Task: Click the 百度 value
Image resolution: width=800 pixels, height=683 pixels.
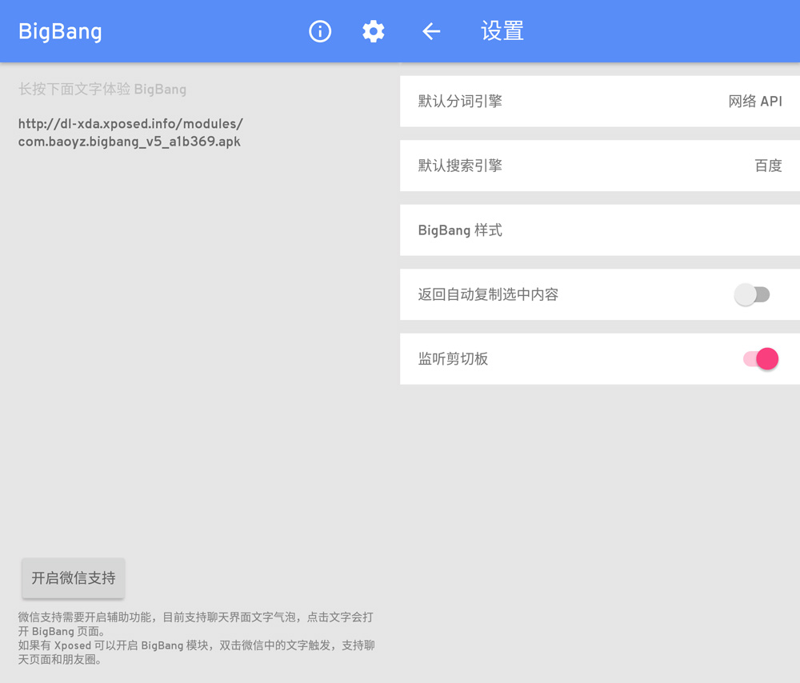Action: tap(768, 166)
